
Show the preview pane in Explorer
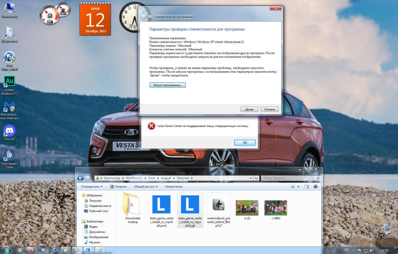coord(306,187)
